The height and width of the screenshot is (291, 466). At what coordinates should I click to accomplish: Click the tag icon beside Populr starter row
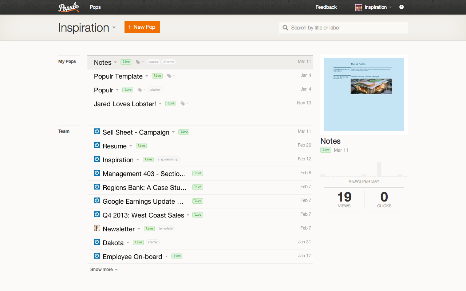pyautogui.click(x=139, y=90)
